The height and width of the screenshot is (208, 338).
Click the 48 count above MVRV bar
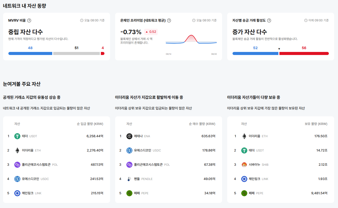(x=30, y=48)
